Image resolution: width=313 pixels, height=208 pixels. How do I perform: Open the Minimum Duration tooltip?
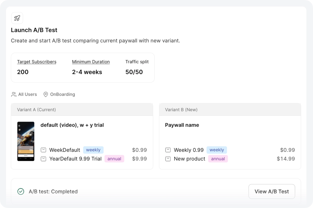(91, 62)
